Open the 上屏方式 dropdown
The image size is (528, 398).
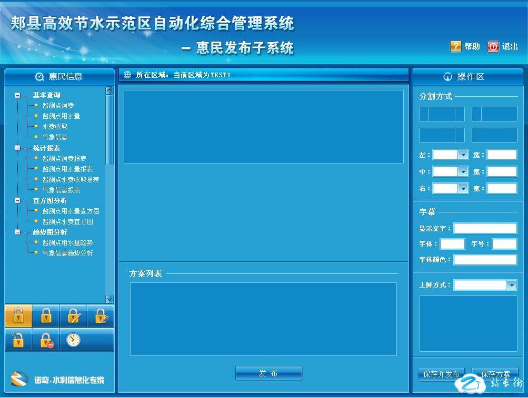pos(511,285)
